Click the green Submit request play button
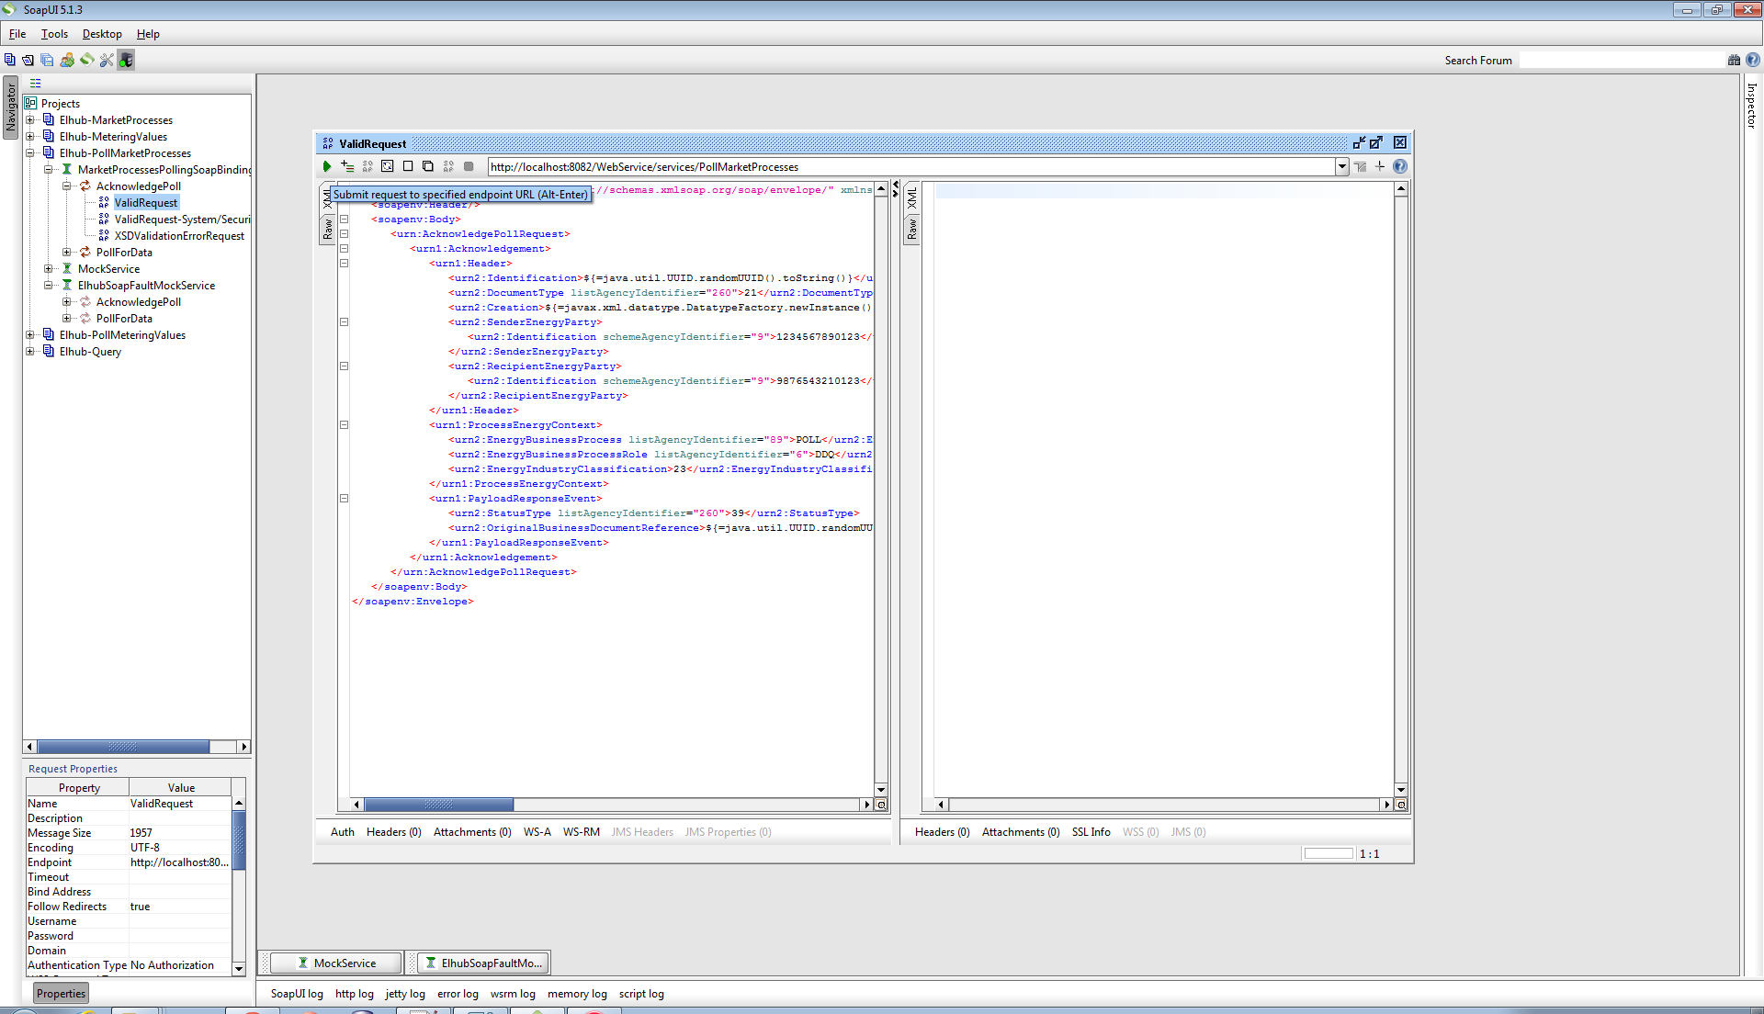The image size is (1764, 1014). (326, 166)
